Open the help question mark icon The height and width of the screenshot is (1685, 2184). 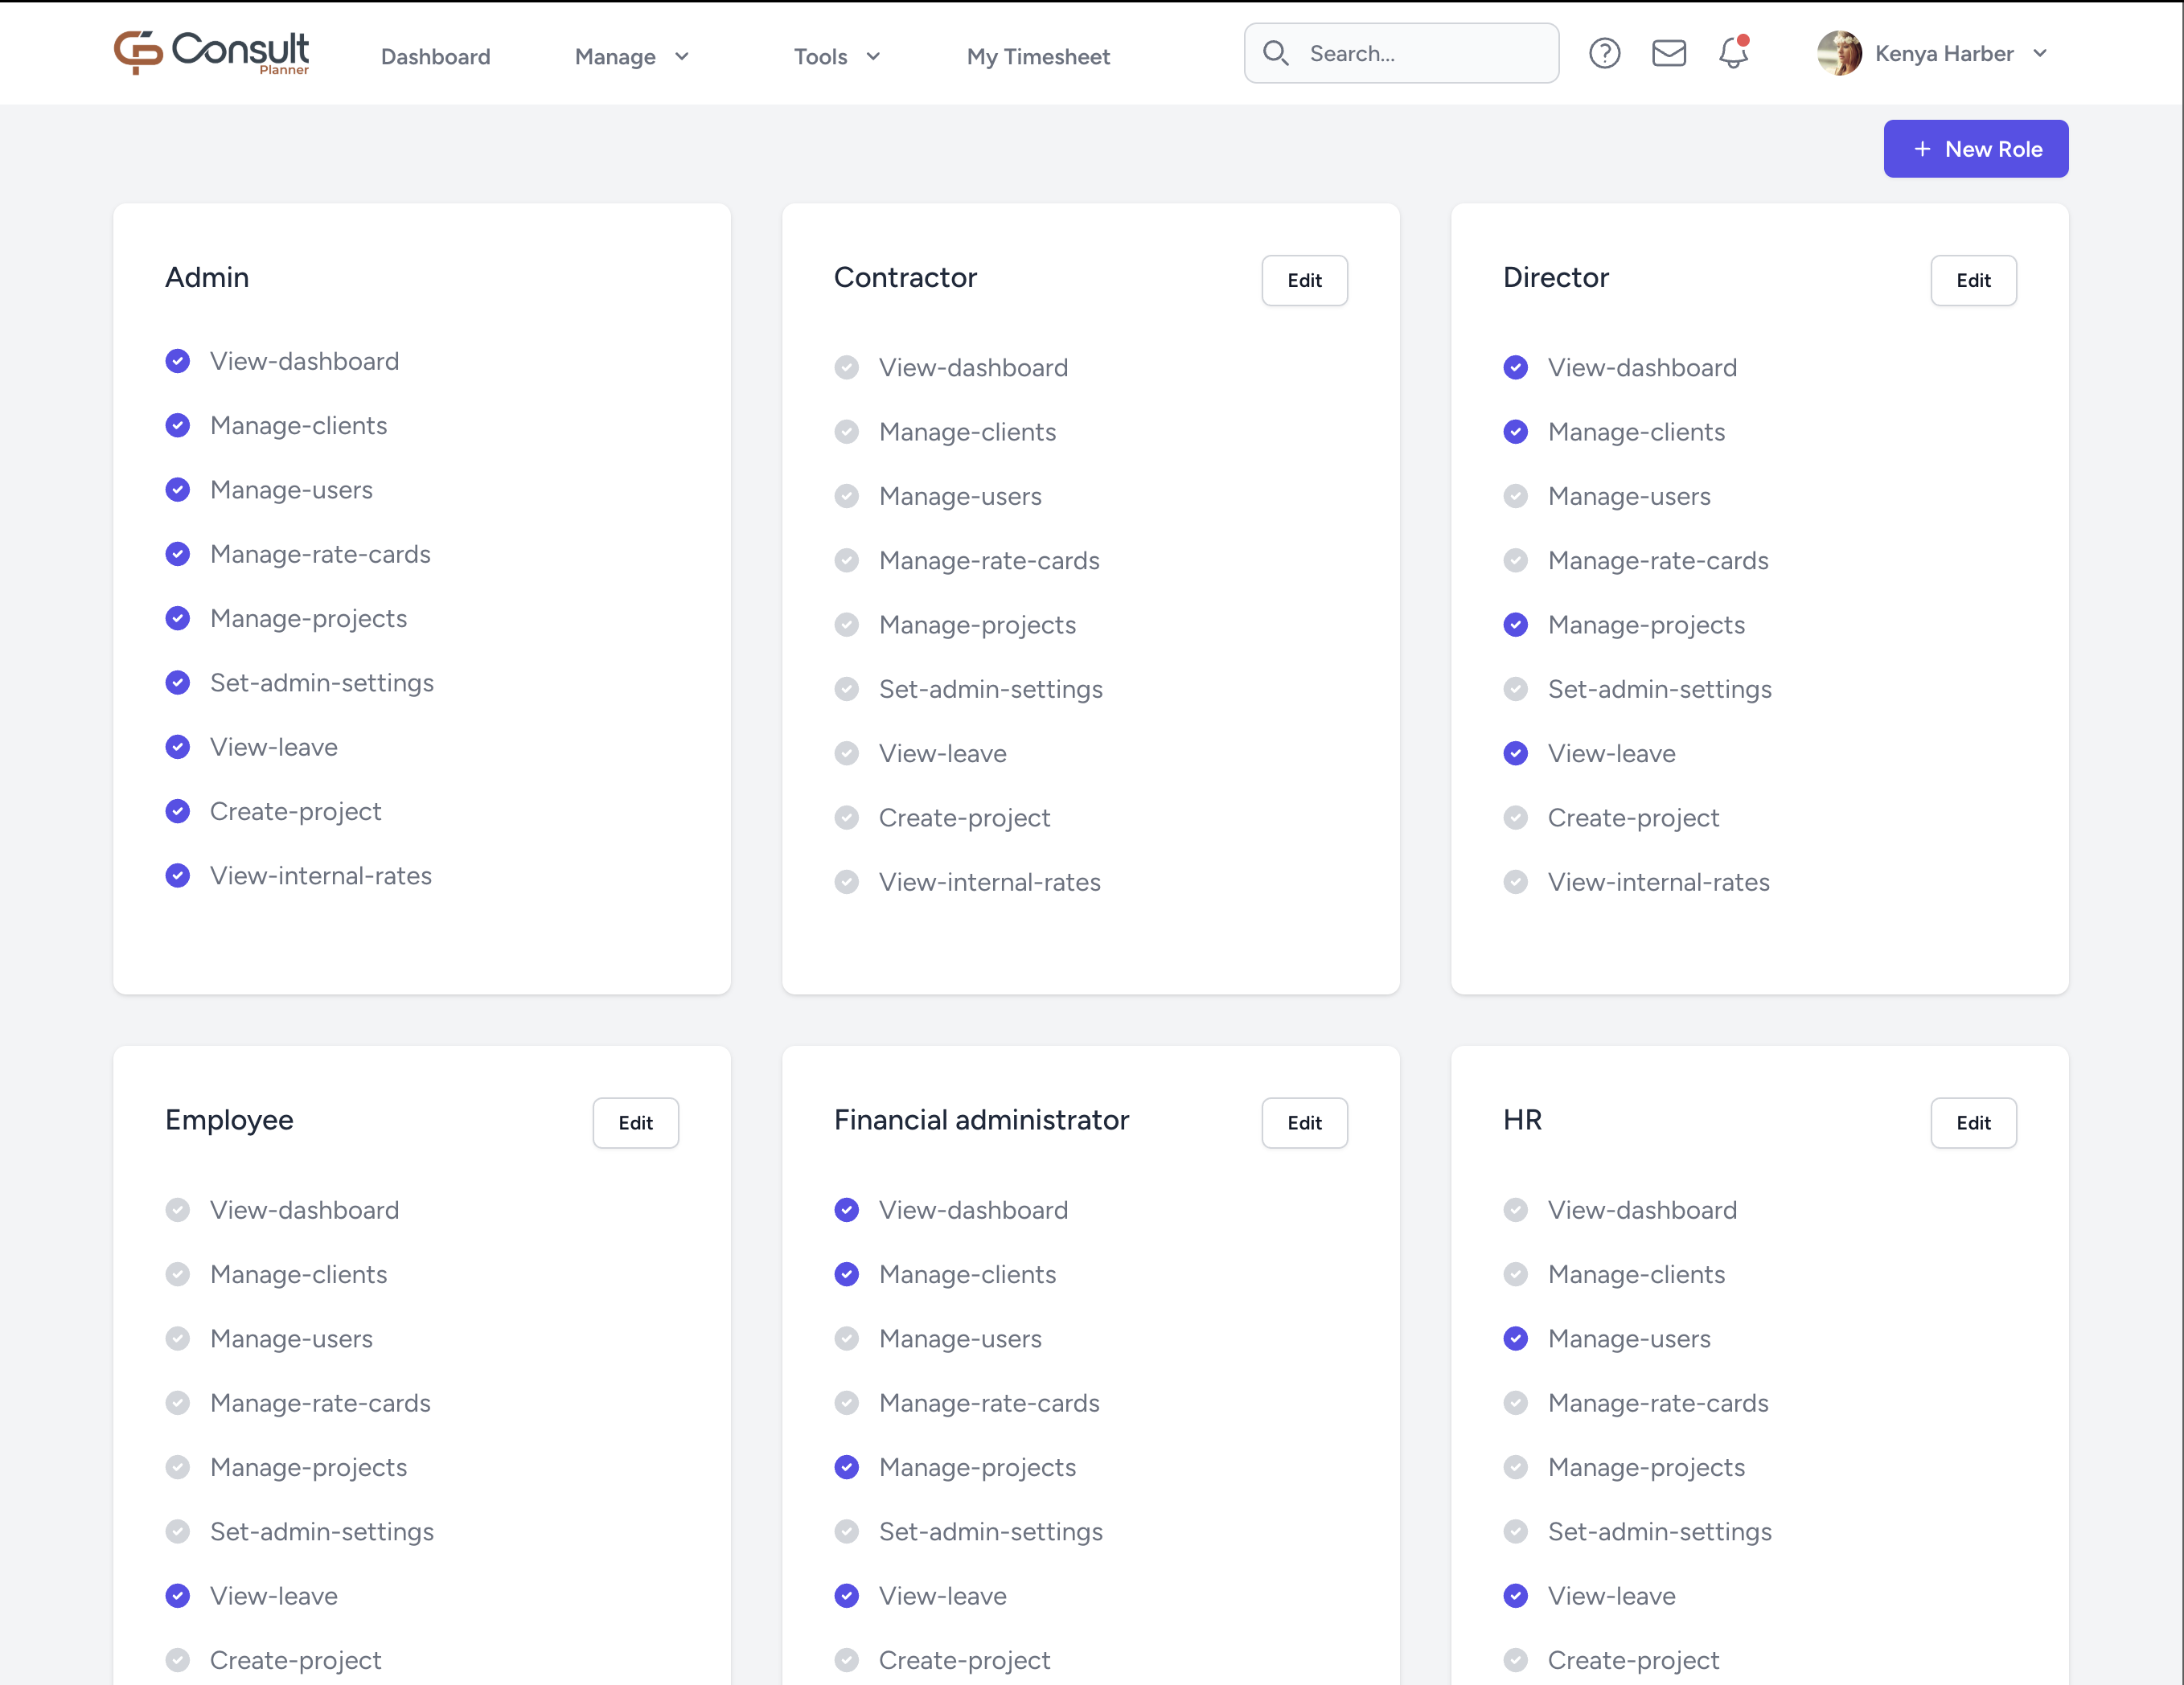click(x=1604, y=53)
